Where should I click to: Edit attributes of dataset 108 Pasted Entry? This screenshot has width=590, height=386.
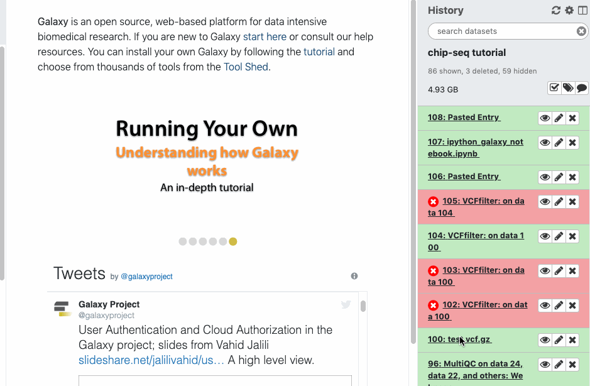click(x=559, y=118)
